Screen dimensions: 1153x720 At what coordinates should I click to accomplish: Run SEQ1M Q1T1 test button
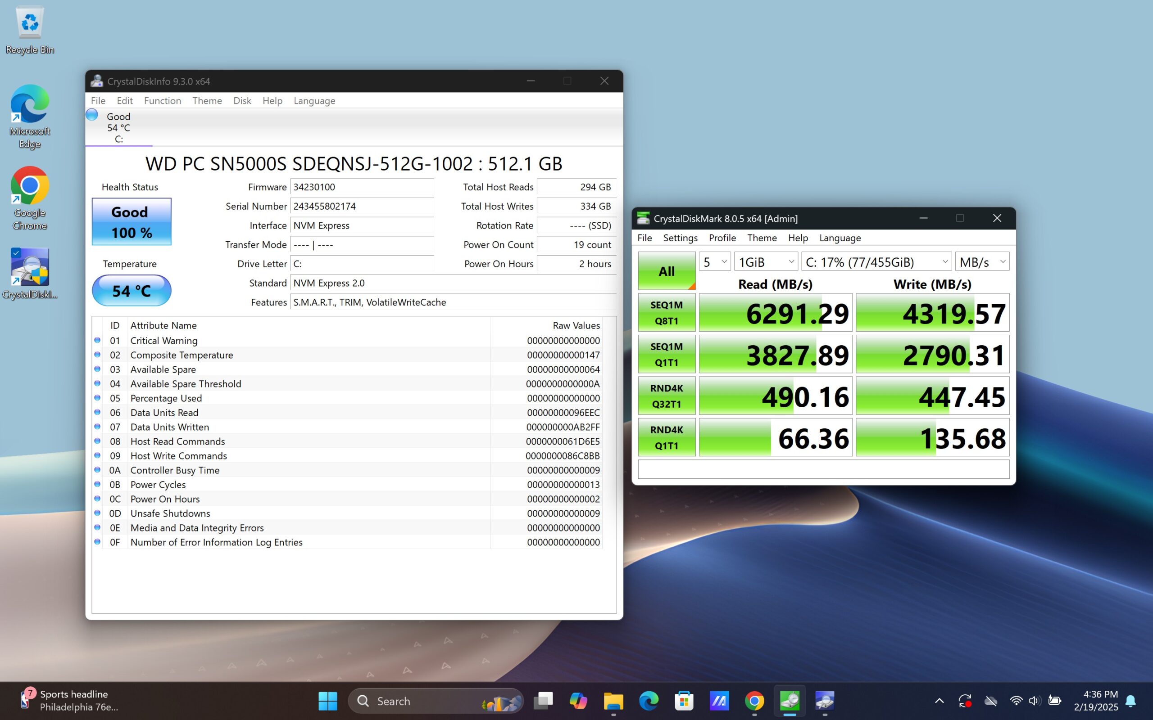pos(667,354)
